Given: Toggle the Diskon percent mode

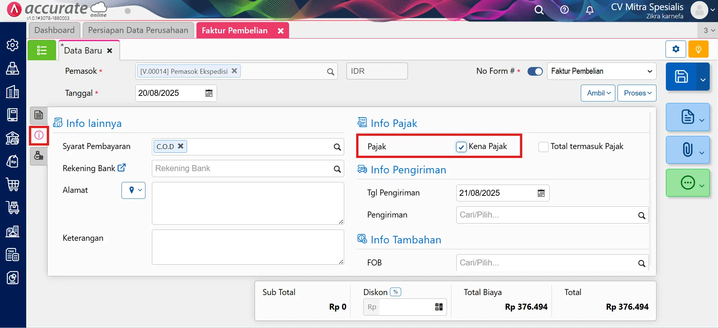Looking at the screenshot, I should 396,292.
